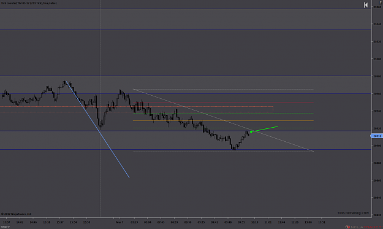Click the F fixed-scale button on price axis
Screen dimensions: 383x229
(380, 2)
